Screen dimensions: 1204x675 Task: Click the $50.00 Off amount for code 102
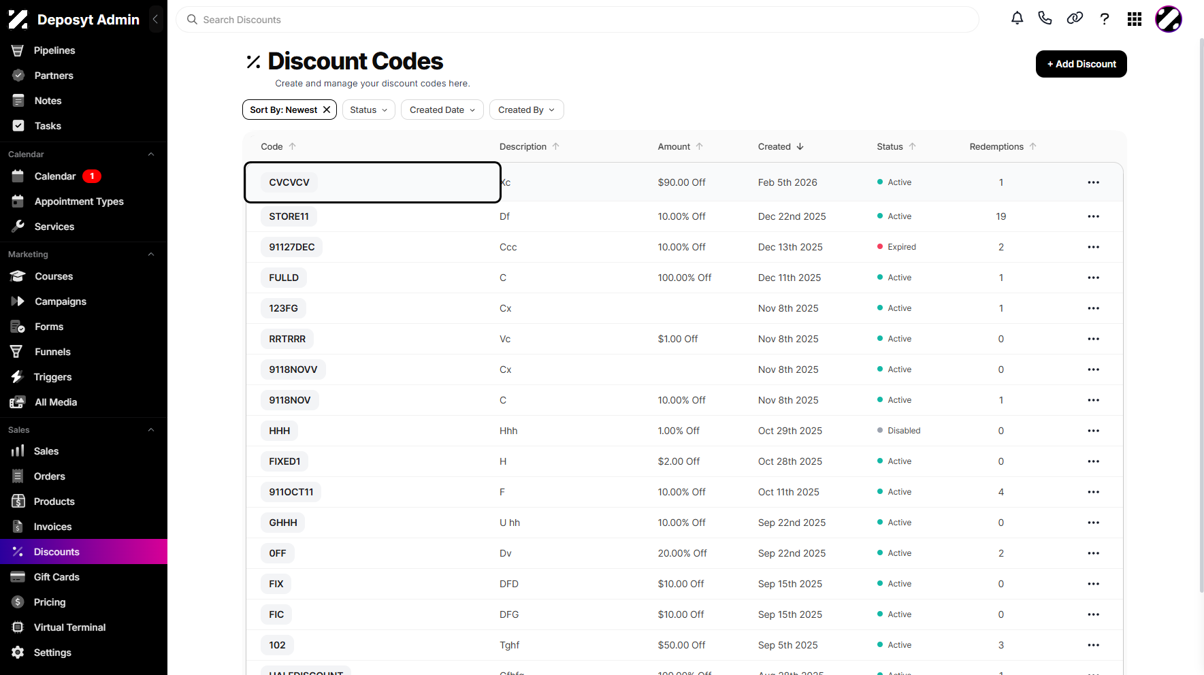(681, 645)
